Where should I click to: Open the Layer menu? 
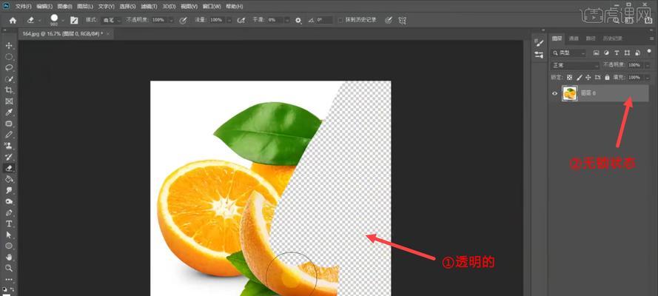click(x=85, y=7)
